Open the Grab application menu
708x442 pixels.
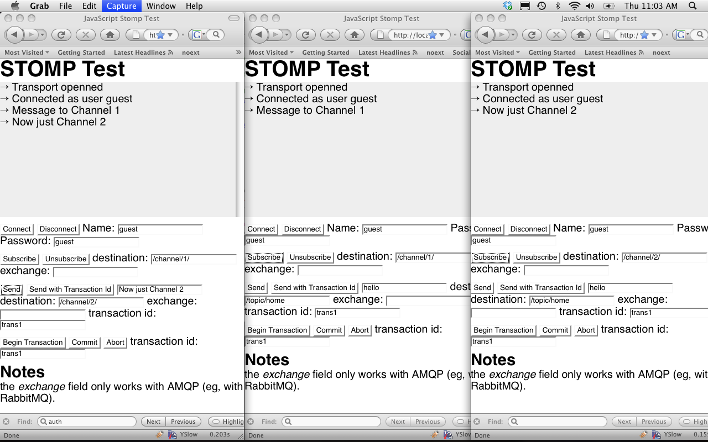click(39, 6)
